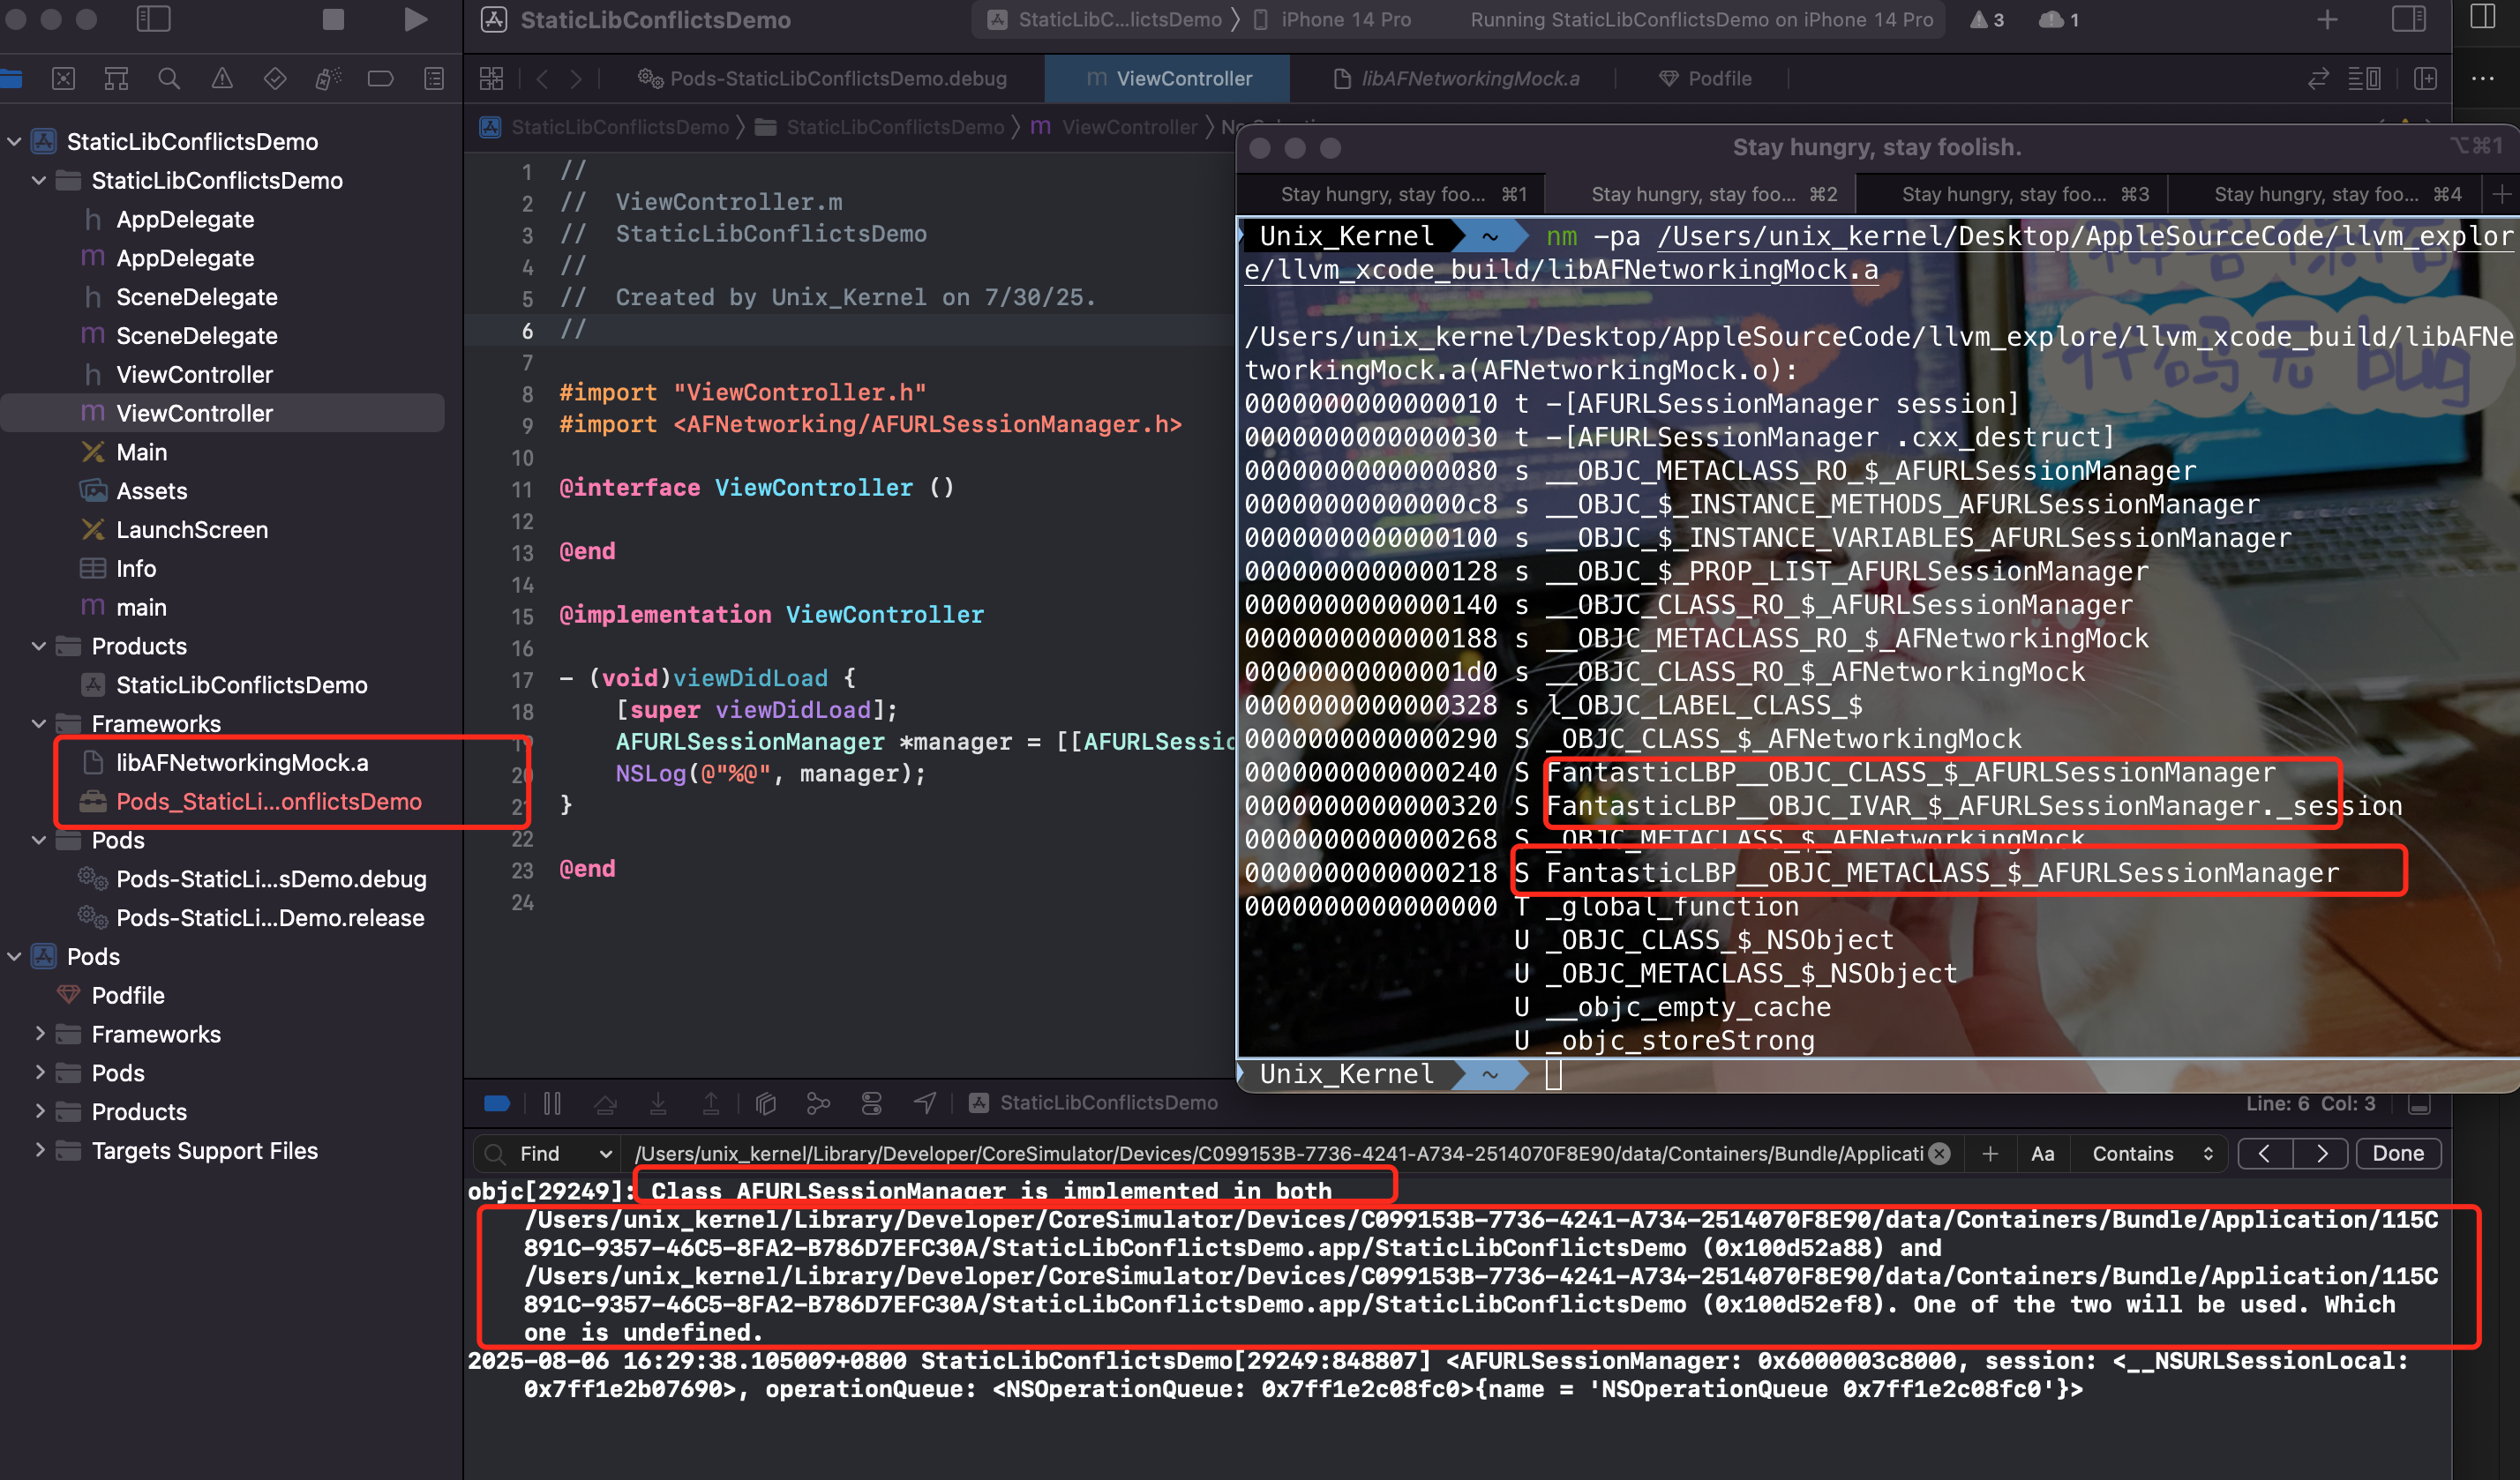The width and height of the screenshot is (2520, 1480).
Task: Open the Find navigator magnifier icon
Action: click(169, 79)
